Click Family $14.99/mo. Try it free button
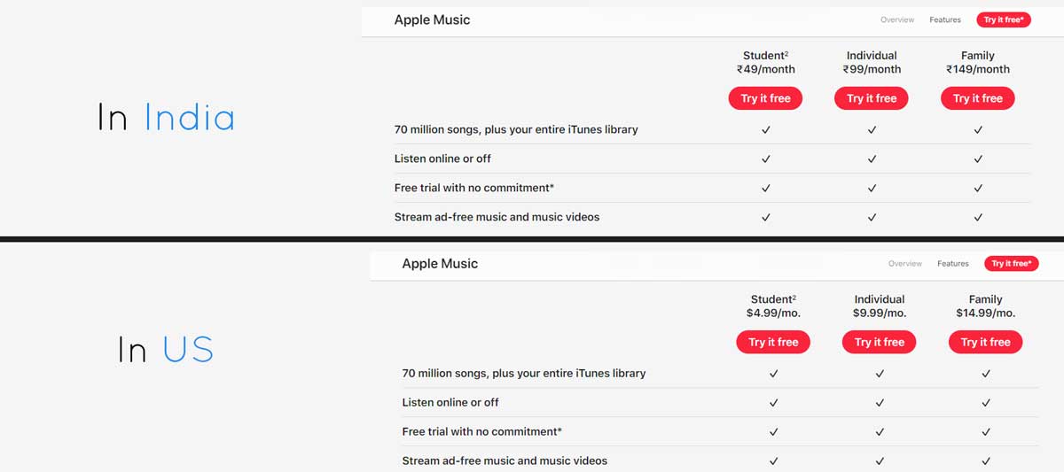 click(986, 342)
